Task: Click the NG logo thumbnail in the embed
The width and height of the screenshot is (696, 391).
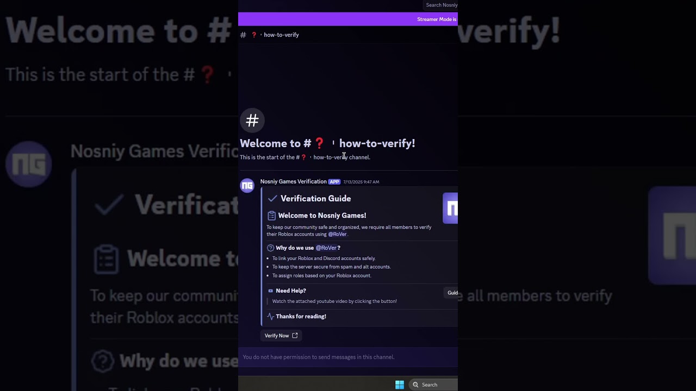Action: (x=450, y=208)
